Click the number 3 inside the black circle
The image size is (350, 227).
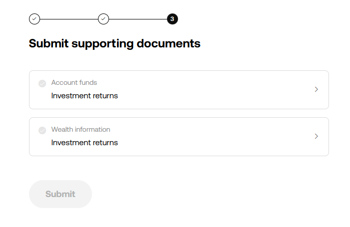(172, 19)
